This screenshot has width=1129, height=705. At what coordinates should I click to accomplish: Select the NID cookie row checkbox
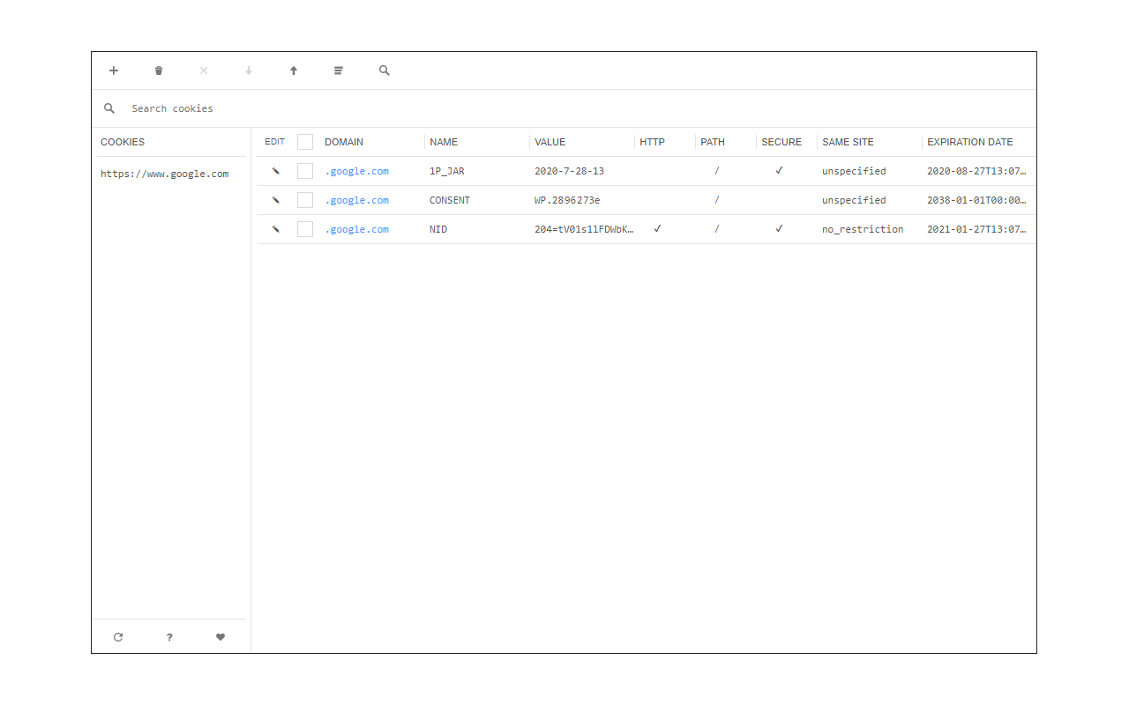[305, 229]
